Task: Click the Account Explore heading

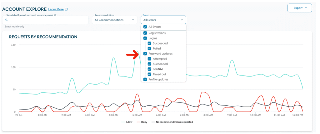Action: [24, 9]
